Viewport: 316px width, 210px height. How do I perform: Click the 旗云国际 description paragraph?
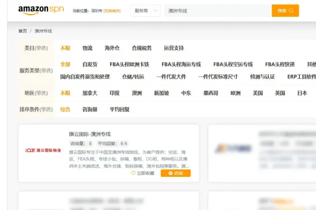(129, 159)
